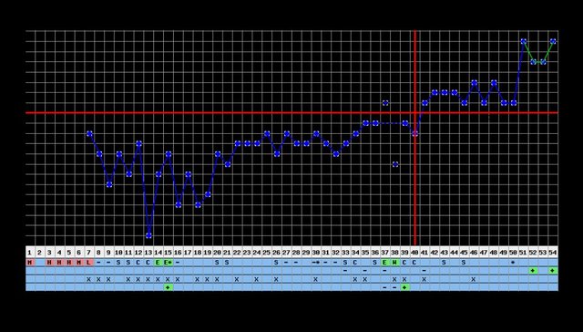Click the red M cell under day 1

pyautogui.click(x=30, y=263)
